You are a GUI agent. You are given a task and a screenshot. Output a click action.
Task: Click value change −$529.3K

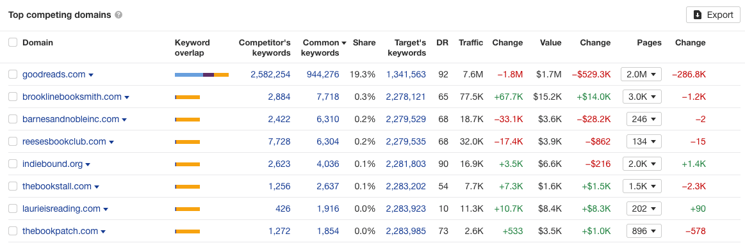(591, 75)
